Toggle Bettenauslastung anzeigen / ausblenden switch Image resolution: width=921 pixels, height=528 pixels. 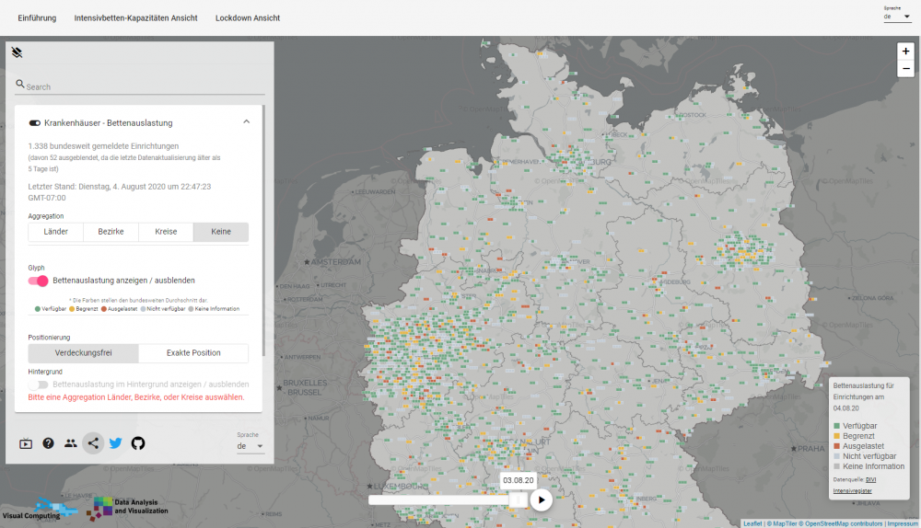tap(39, 281)
